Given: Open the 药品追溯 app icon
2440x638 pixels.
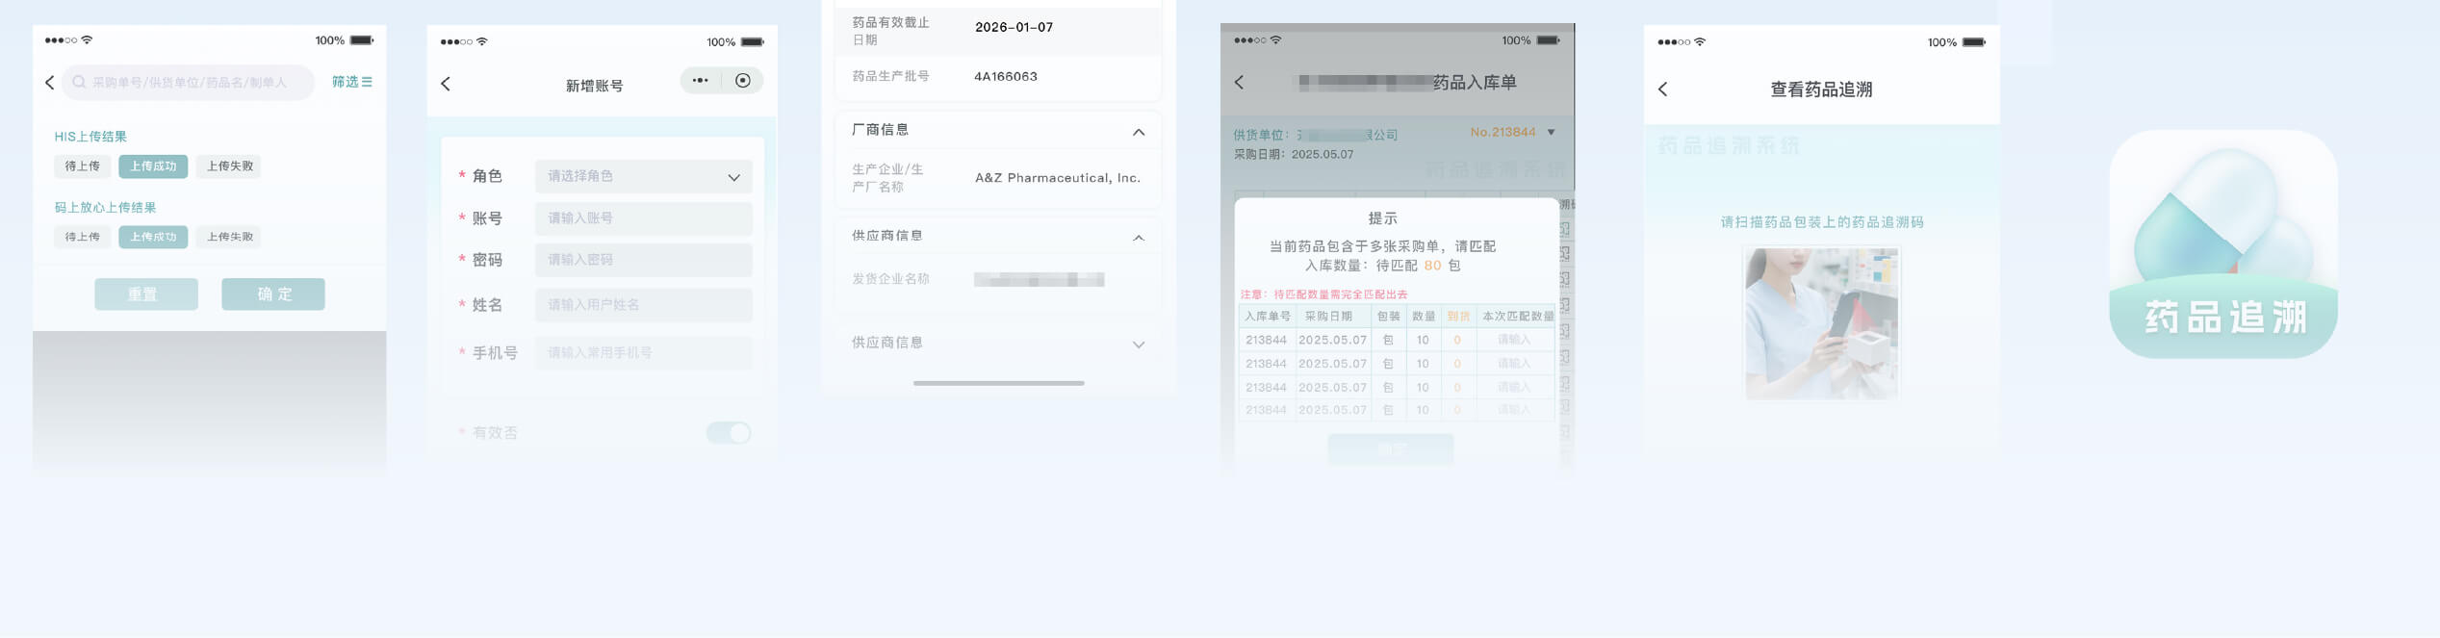Looking at the screenshot, I should tap(2223, 244).
